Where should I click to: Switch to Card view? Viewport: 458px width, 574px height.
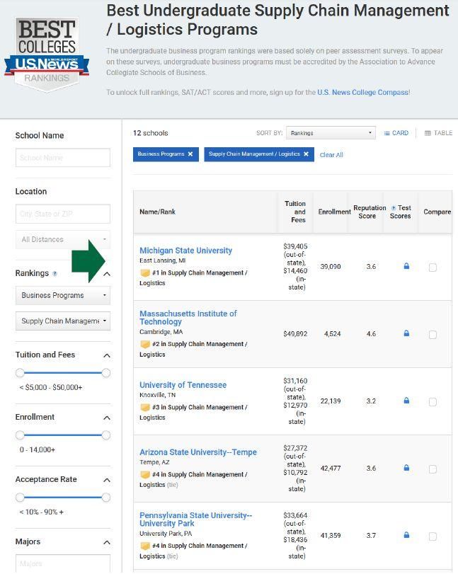[x=396, y=133]
